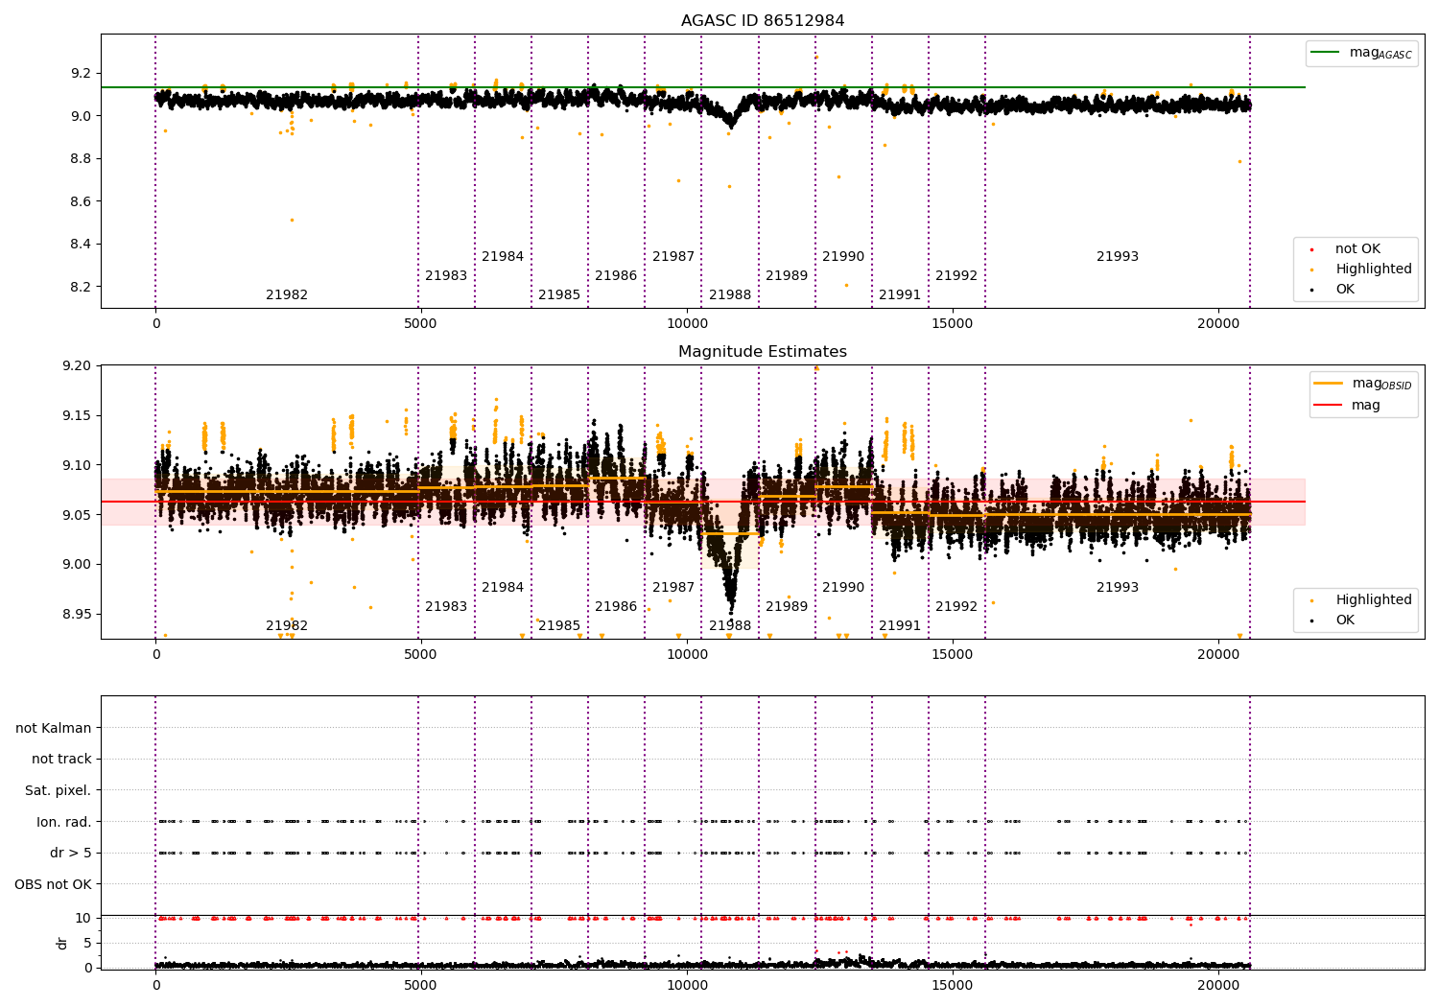Click obsid label 21985 in the AGASC plot
The width and height of the screenshot is (1439, 1007).
559,294
